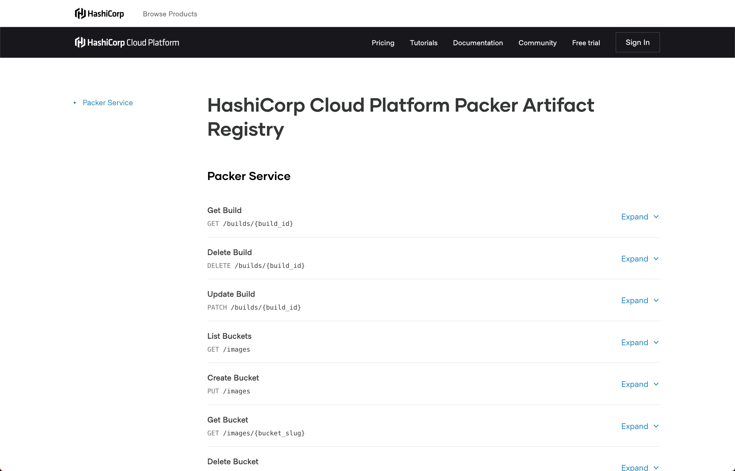The height and width of the screenshot is (471, 735).
Task: Click the Get Build heading
Action: pos(224,210)
